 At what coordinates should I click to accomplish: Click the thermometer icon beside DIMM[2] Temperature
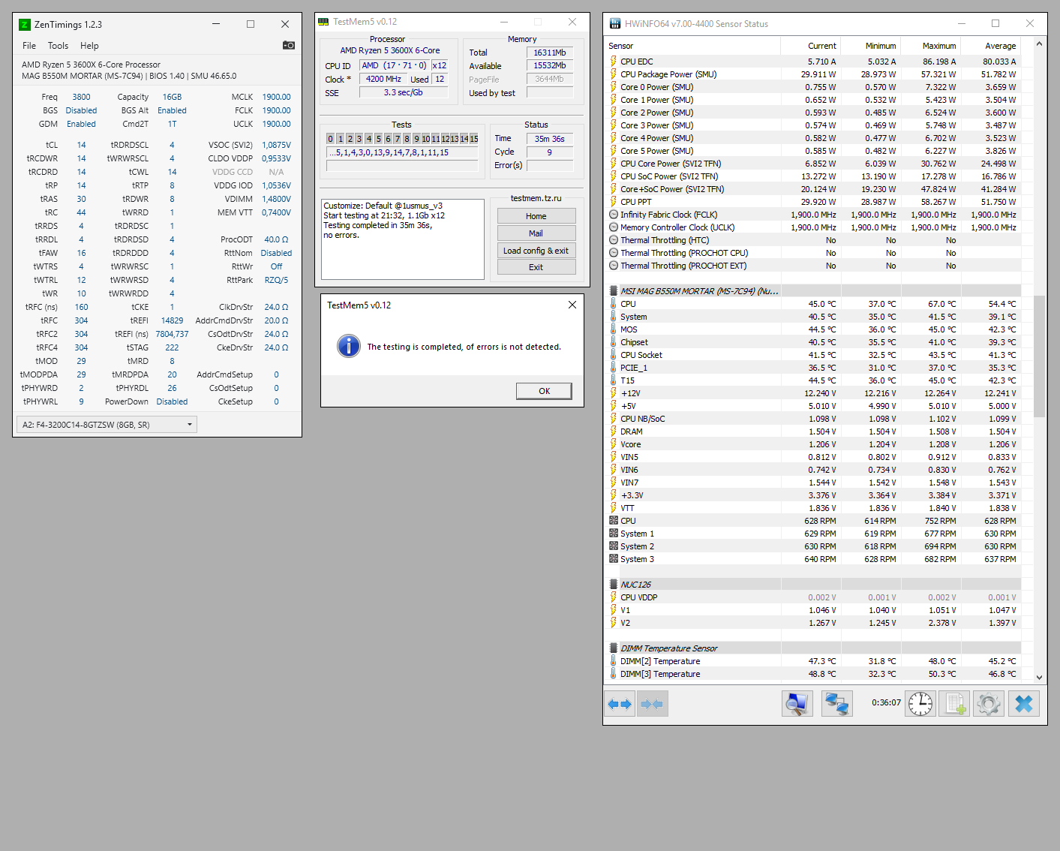pyautogui.click(x=613, y=661)
